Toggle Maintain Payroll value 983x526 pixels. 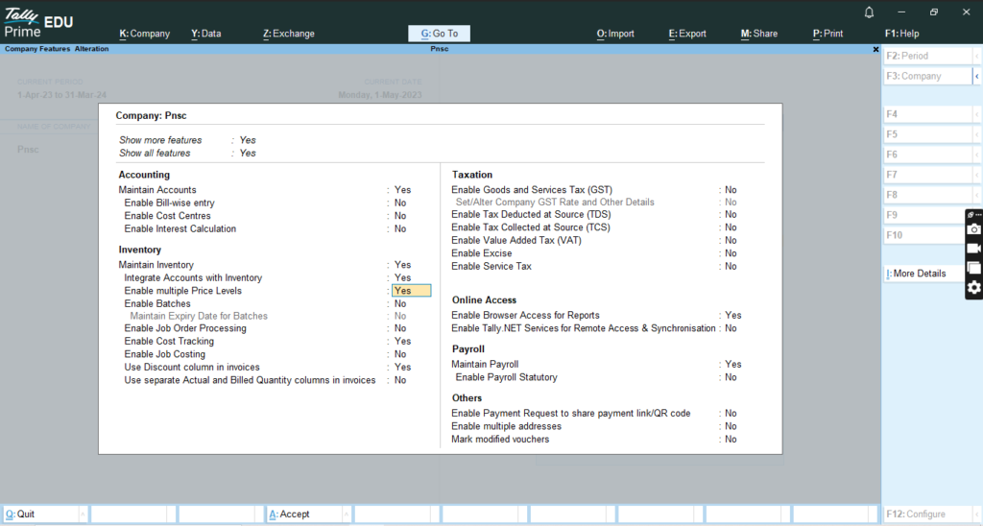click(732, 364)
